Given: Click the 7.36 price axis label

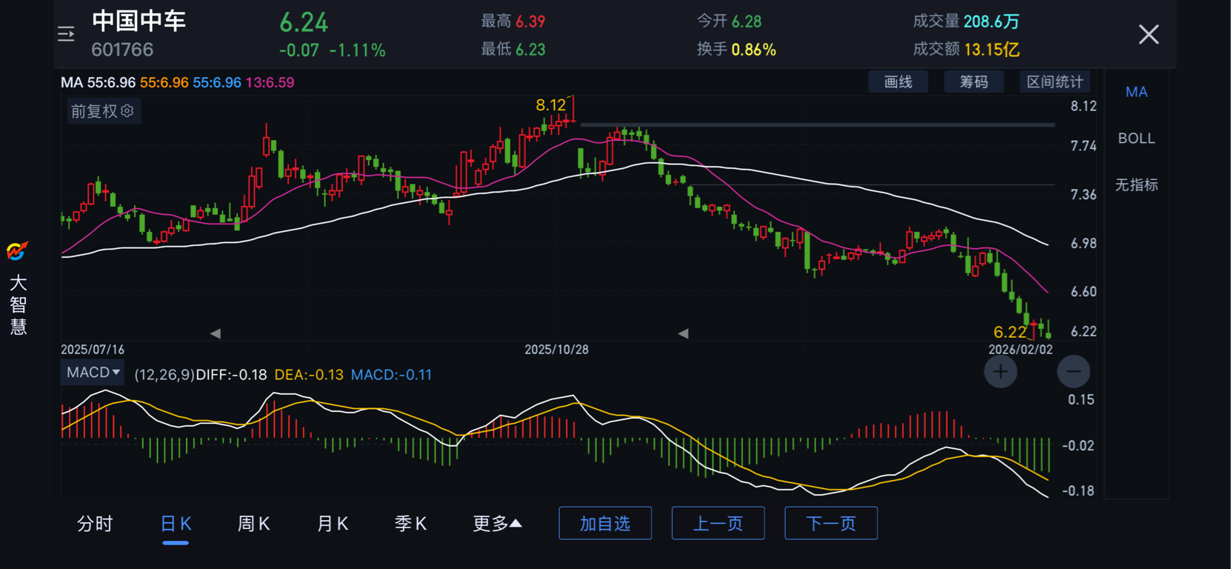Looking at the screenshot, I should click(1084, 195).
